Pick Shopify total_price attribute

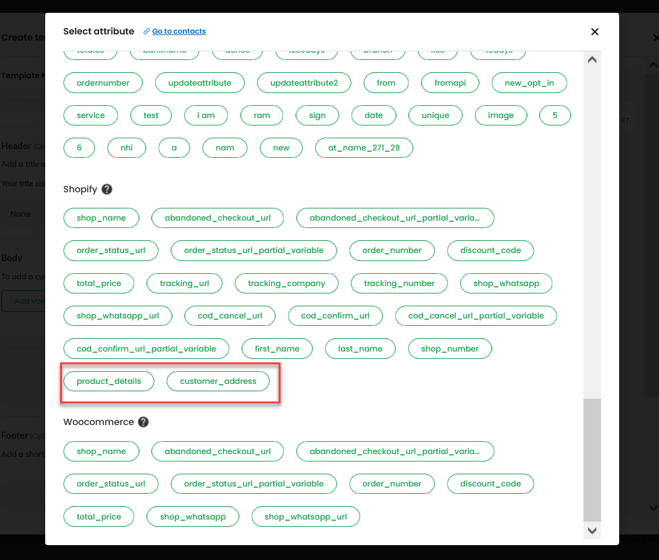coord(98,283)
